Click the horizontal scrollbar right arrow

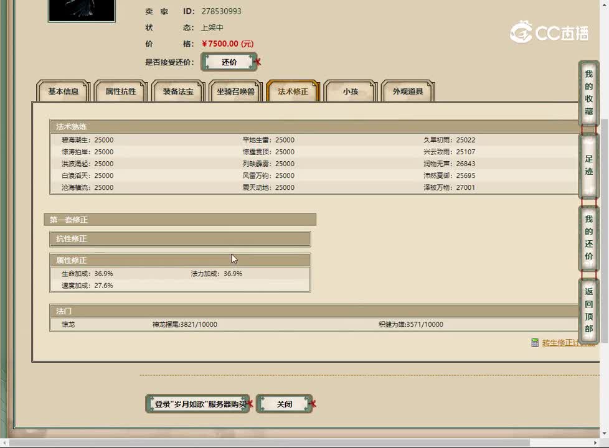[595, 443]
